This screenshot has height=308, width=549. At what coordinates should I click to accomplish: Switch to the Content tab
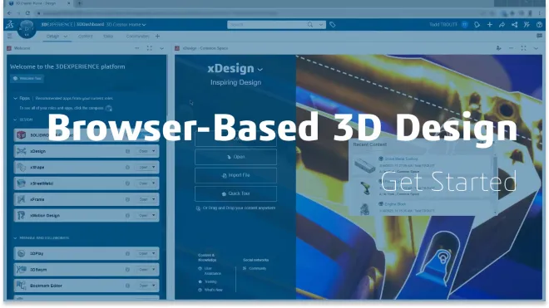click(85, 36)
